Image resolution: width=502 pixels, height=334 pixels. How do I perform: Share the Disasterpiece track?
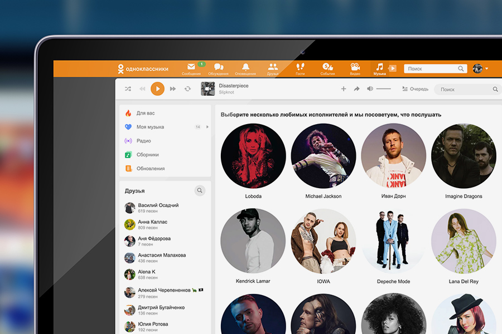[357, 89]
